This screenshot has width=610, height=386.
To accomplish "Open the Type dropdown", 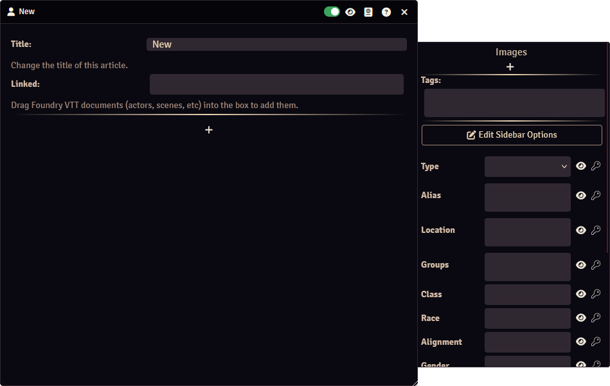I will pos(527,167).
